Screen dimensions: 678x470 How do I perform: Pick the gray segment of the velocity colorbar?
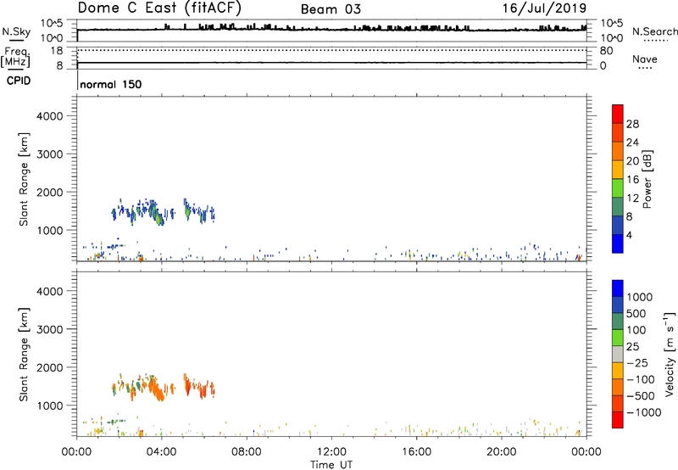coord(618,355)
